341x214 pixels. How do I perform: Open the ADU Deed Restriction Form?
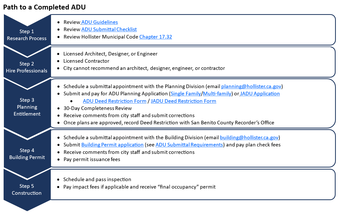(x=114, y=101)
